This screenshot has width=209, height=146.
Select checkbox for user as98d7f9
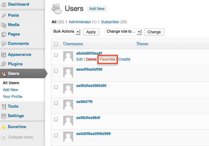[56, 103]
